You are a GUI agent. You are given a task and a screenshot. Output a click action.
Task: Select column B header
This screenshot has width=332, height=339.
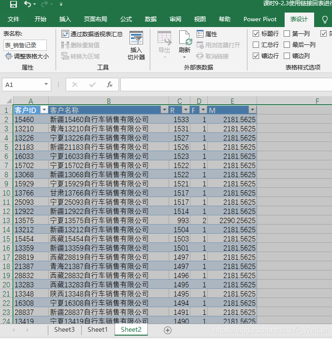tap(109, 101)
